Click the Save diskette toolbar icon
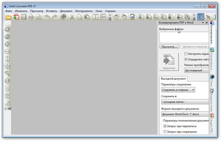The width and height of the screenshot is (221, 141). (x=24, y=17)
